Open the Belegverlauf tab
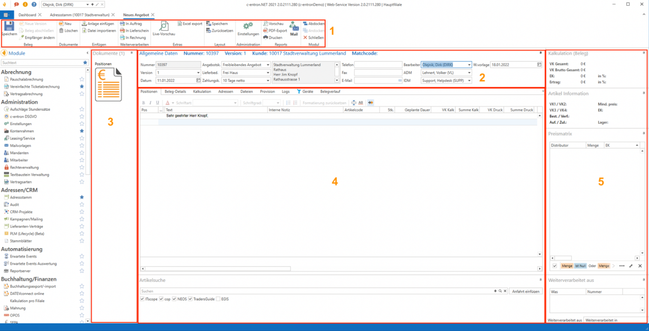 pyautogui.click(x=330, y=91)
